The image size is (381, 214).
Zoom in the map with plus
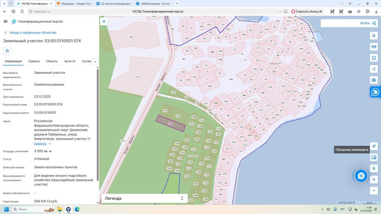(374, 179)
